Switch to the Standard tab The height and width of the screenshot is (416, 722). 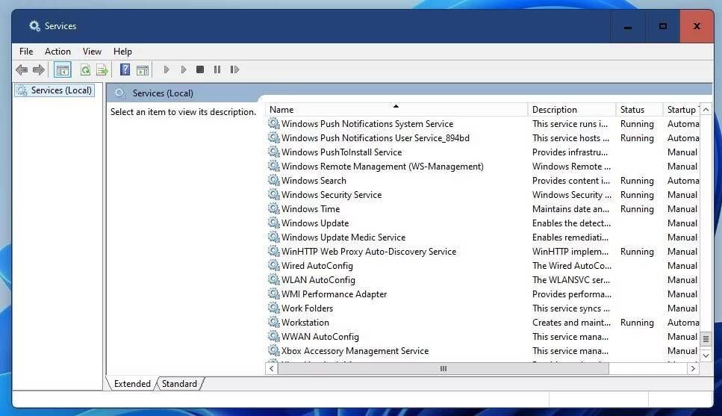click(x=179, y=384)
